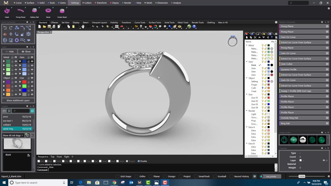
Task: Enable the End osnap checkbox
Action: pyautogui.click(x=39, y=161)
